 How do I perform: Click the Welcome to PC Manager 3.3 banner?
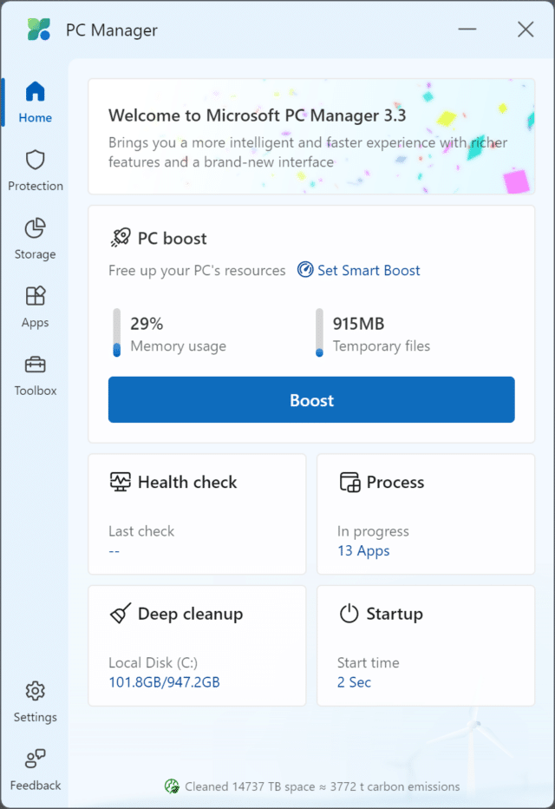click(311, 136)
